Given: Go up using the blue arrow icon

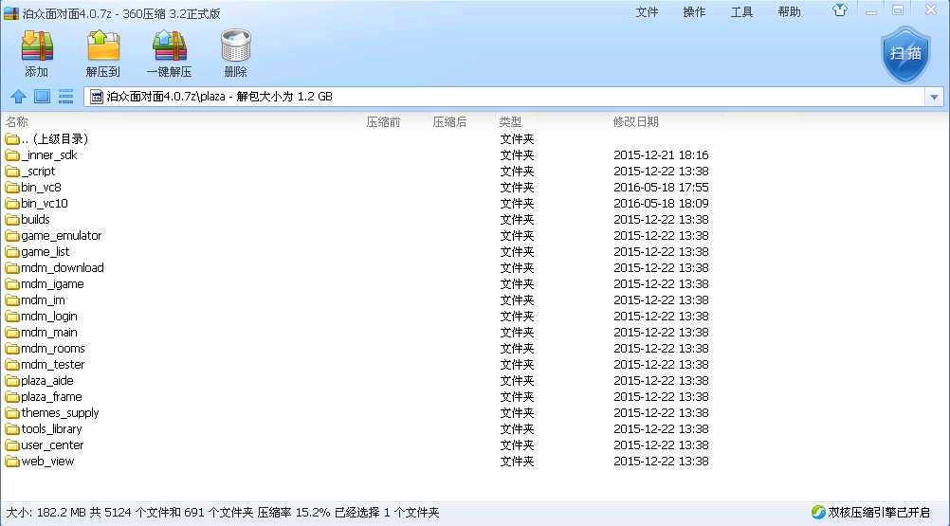Looking at the screenshot, I should [x=18, y=97].
